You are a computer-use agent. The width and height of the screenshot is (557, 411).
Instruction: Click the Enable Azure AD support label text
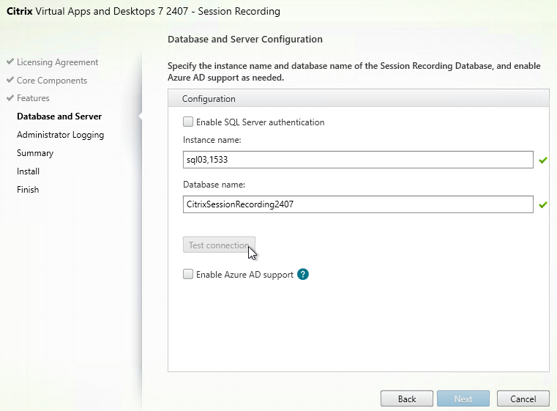(244, 275)
